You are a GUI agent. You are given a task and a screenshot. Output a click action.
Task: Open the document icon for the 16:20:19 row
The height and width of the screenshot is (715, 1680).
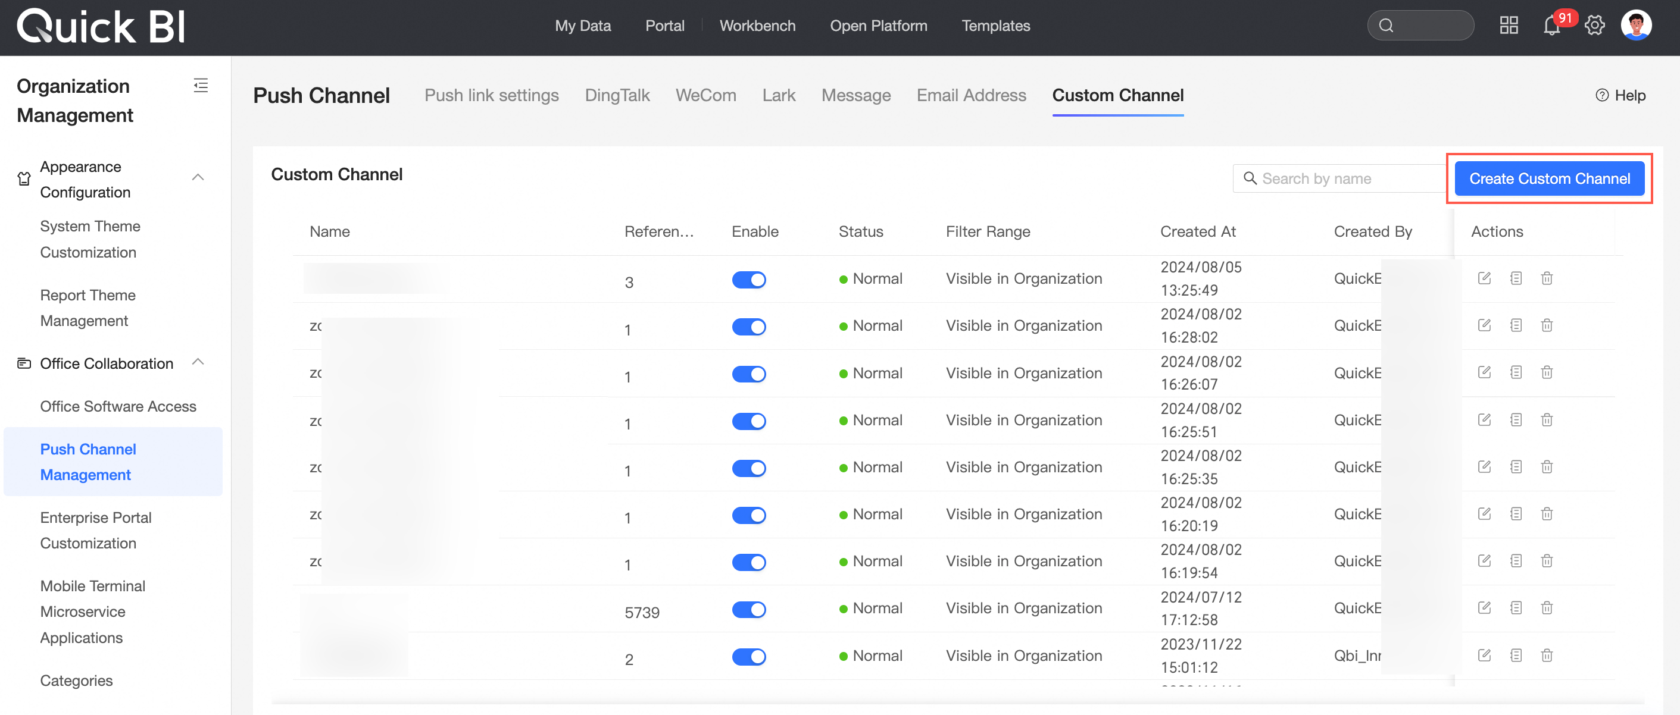1516,513
